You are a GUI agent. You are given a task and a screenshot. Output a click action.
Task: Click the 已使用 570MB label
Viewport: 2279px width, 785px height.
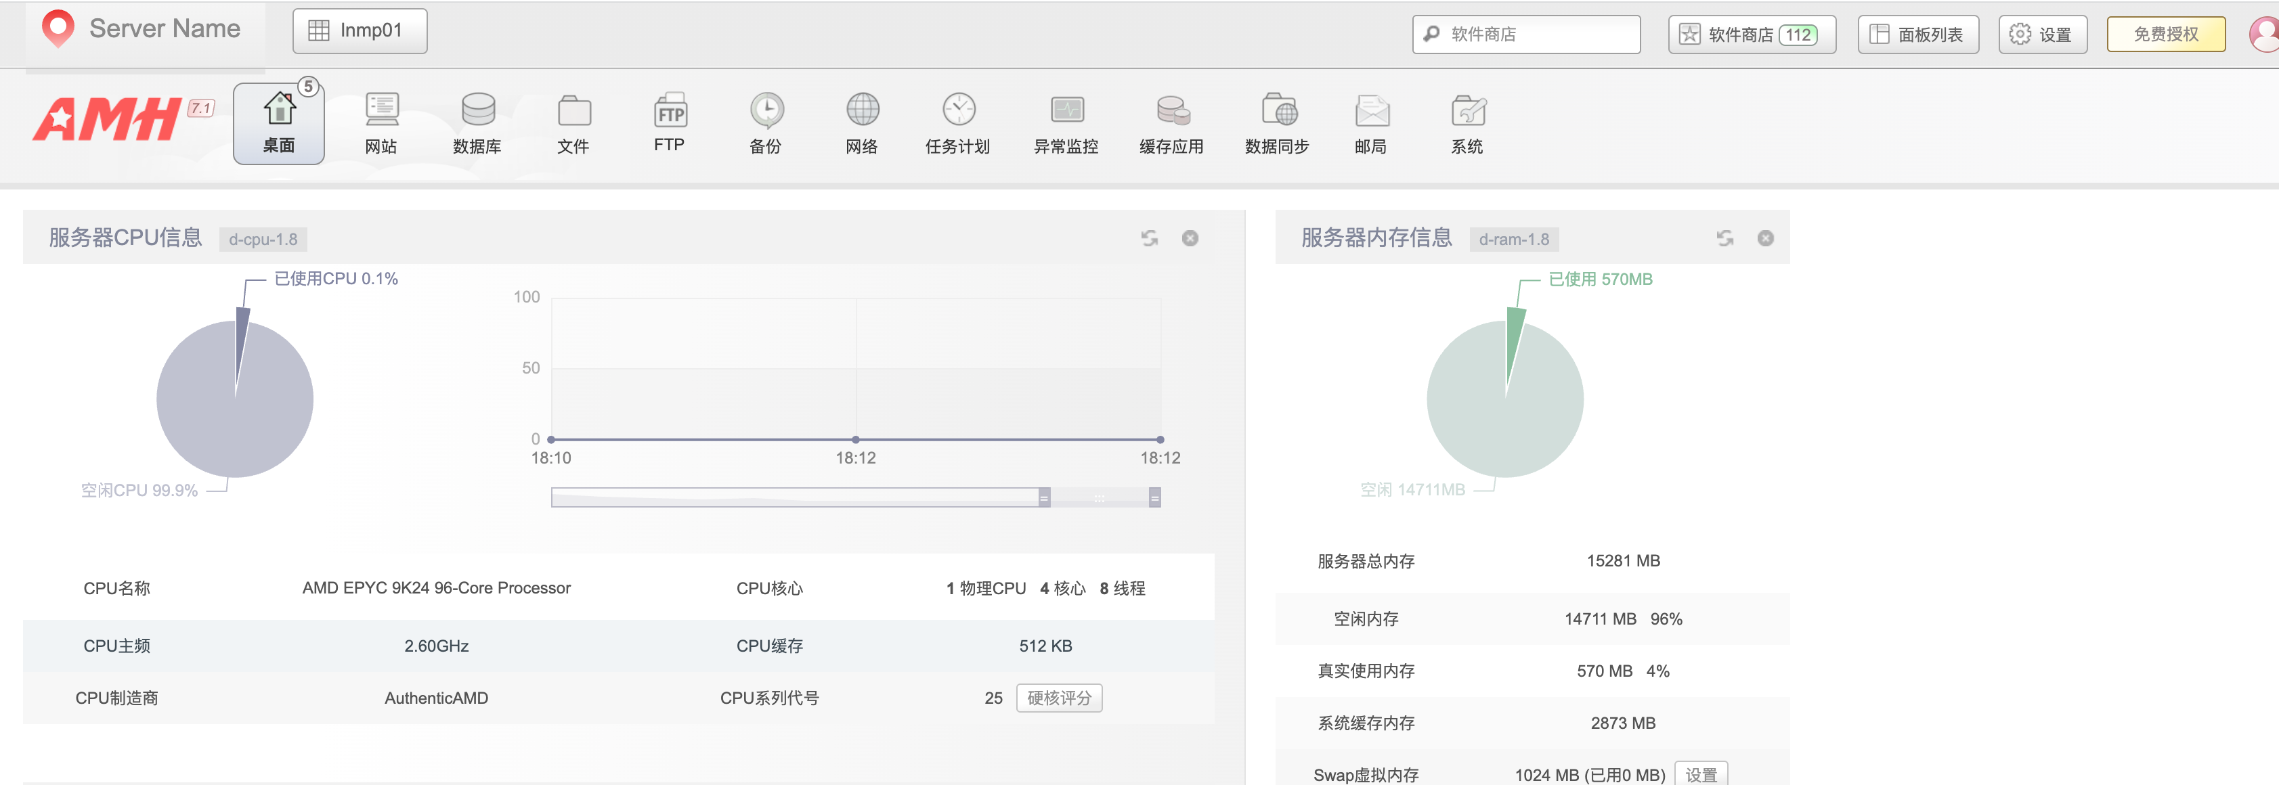tap(1599, 279)
